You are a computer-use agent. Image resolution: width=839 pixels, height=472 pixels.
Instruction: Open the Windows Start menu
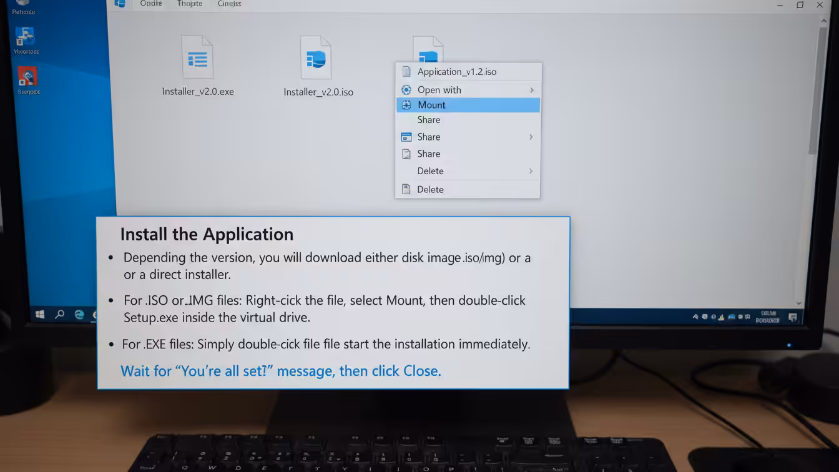click(40, 315)
